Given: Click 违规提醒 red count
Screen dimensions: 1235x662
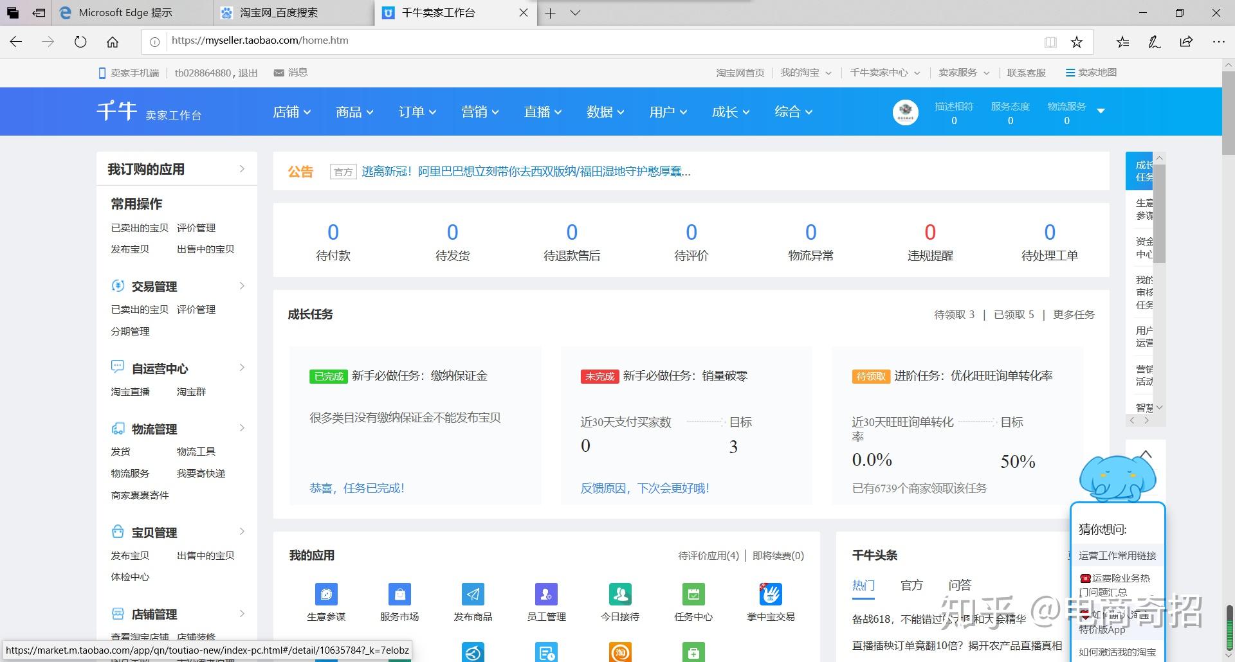Looking at the screenshot, I should pos(930,232).
